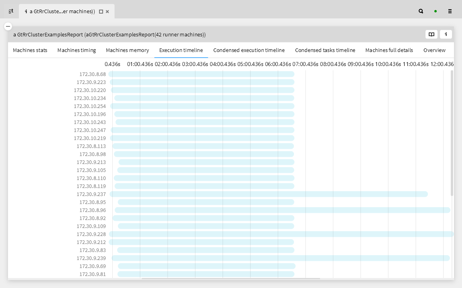Open the book documentation button
The height and width of the screenshot is (288, 462).
click(432, 34)
